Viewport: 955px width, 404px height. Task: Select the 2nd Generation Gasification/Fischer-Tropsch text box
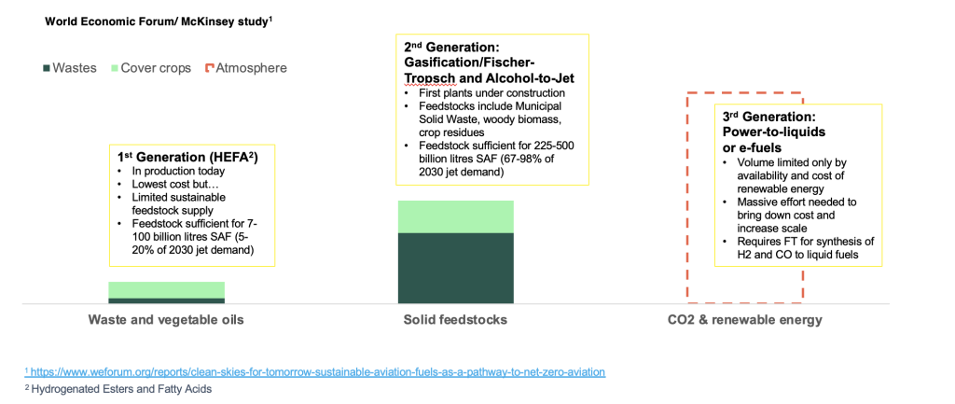[x=492, y=110]
